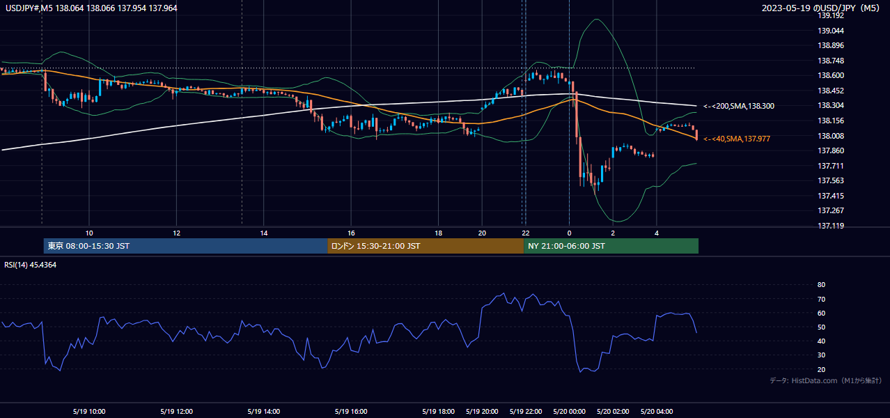Click price axis label 138.156
The width and height of the screenshot is (890, 418).
(831, 121)
